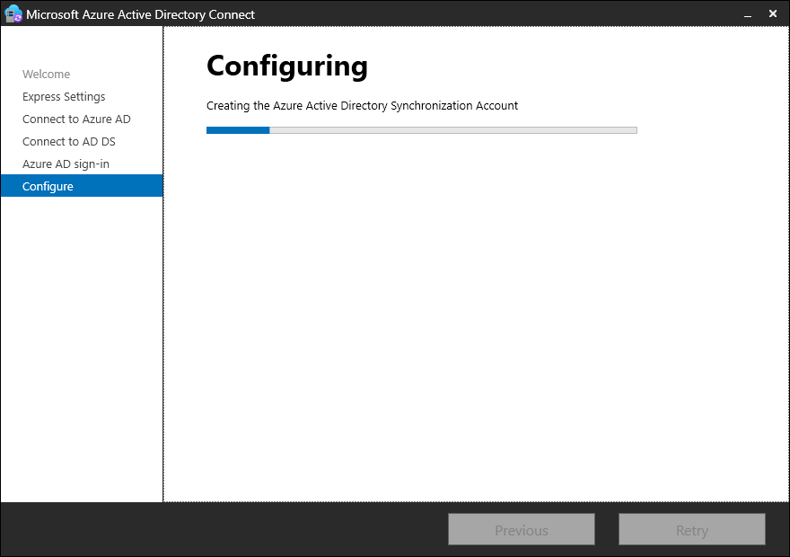
Task: Click the blue filled portion of progress bar
Action: coord(238,130)
